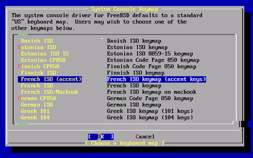Click description 'Finnish ISO keymap'
Image resolution: width=253 pixels, height=158 pixels.
click(x=135, y=73)
